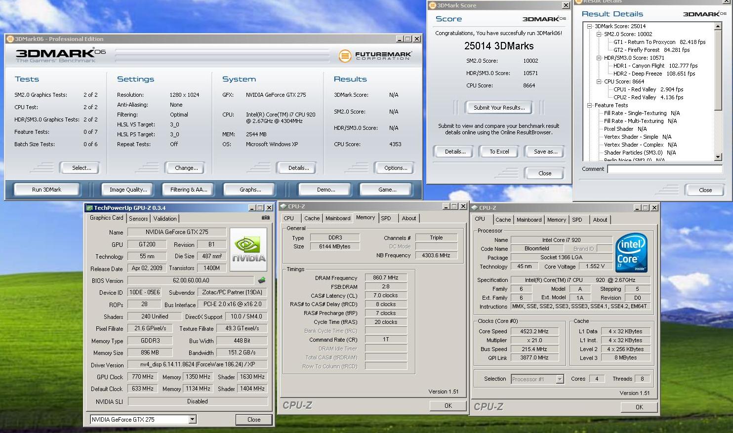The height and width of the screenshot is (433, 733).
Task: Click the Intel Core i7 logo in CPU-Z
Action: (631, 252)
